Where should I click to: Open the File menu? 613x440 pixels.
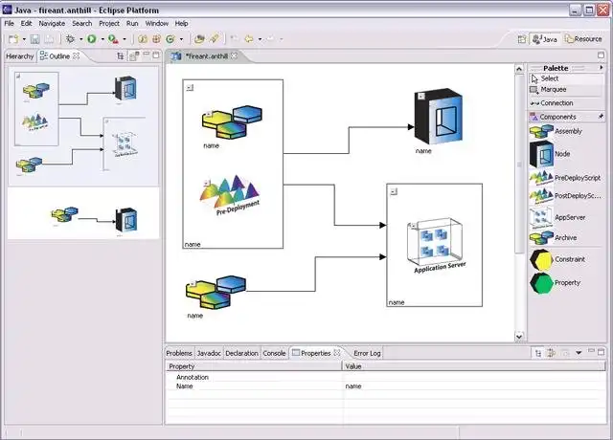[x=9, y=23]
